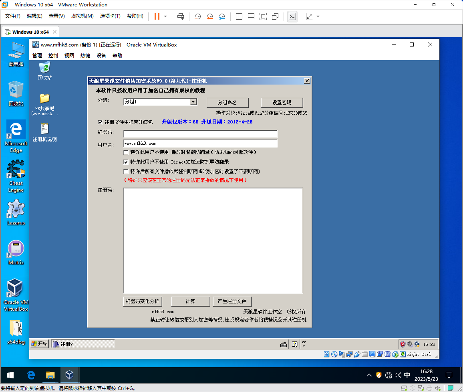Open the VirtualBox 设备 menu

click(101, 56)
